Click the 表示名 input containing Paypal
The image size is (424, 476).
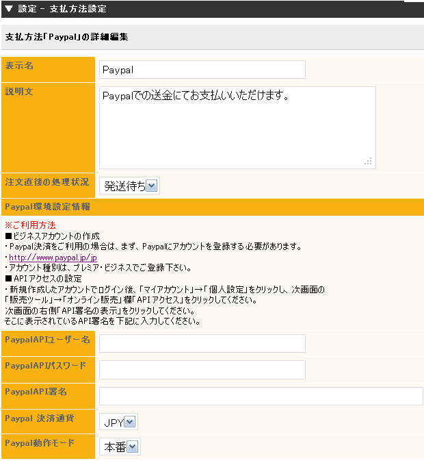202,70
